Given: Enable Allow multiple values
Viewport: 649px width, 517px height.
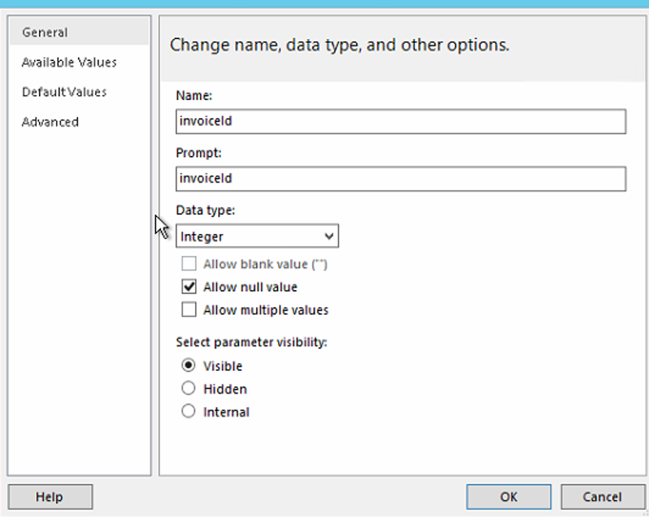Looking at the screenshot, I should coord(189,310).
